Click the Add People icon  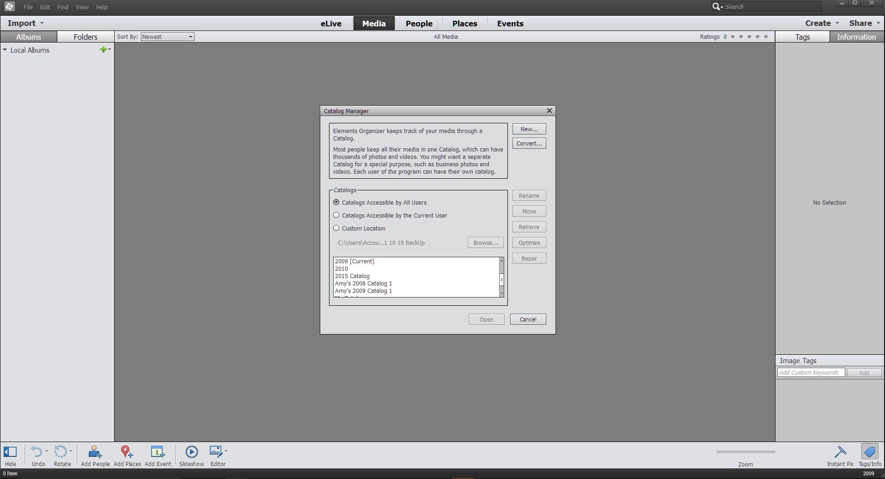pos(95,452)
